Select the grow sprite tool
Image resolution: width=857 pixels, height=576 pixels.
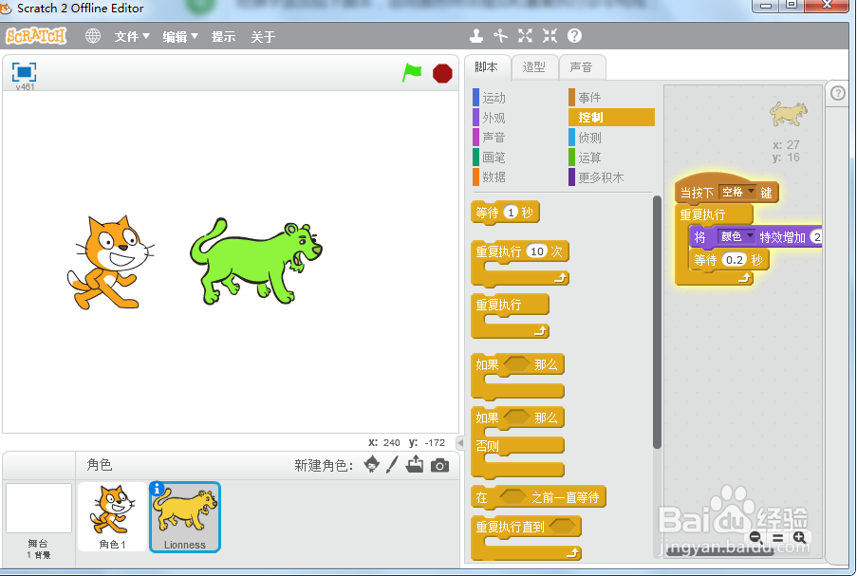click(x=525, y=36)
